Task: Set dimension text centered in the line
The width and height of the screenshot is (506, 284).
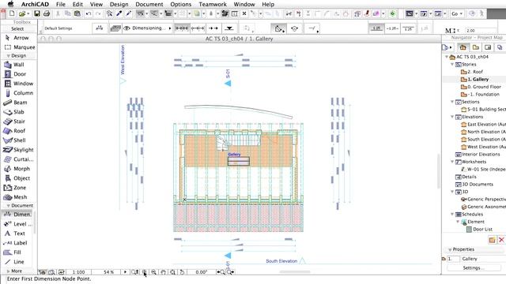Action: pos(392,28)
